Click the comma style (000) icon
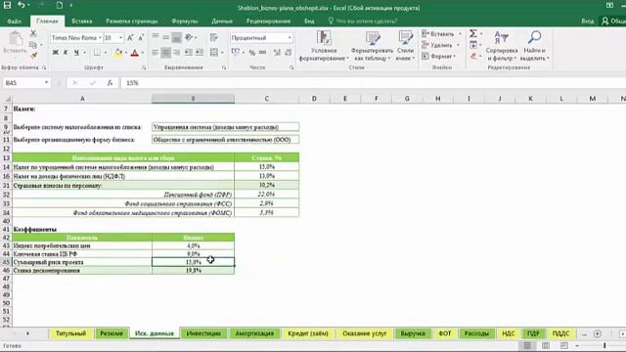Viewport: 626px width, 352px height. click(x=263, y=52)
